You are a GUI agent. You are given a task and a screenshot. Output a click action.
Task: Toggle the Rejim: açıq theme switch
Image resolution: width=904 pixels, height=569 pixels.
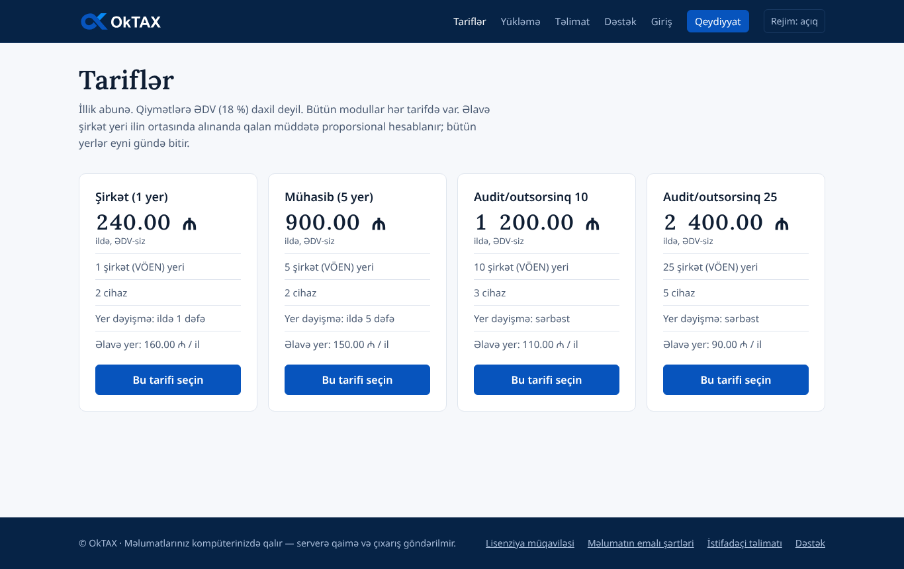(x=794, y=21)
